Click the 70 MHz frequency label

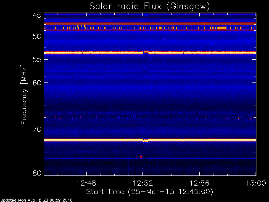pos(37,129)
